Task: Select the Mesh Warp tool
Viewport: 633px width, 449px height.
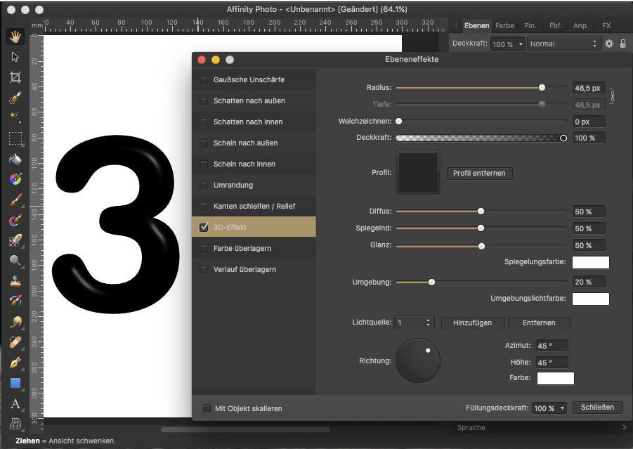Action: (x=15, y=424)
